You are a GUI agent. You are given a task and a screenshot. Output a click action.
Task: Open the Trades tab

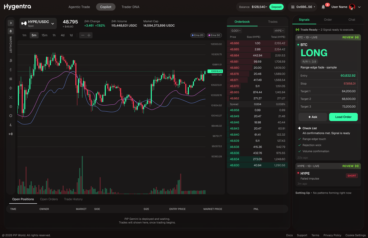(273, 22)
